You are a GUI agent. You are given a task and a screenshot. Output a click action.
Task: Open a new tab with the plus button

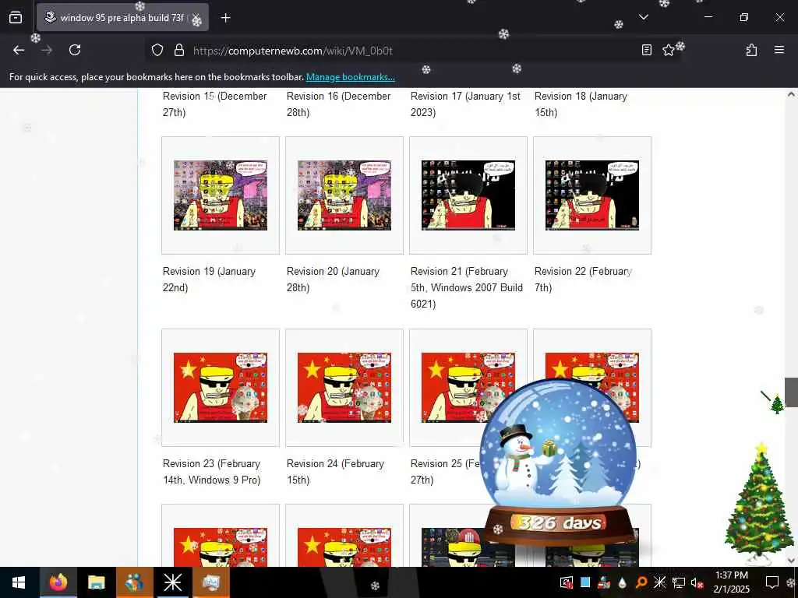pyautogui.click(x=225, y=18)
